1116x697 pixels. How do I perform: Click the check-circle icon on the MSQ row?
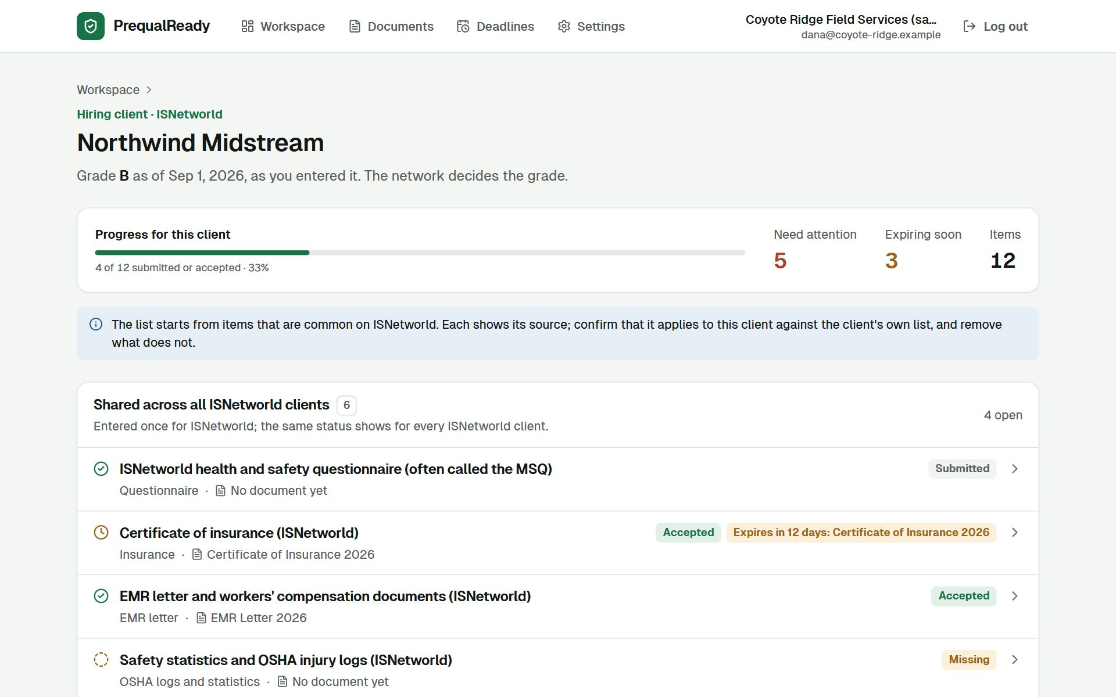[101, 469]
